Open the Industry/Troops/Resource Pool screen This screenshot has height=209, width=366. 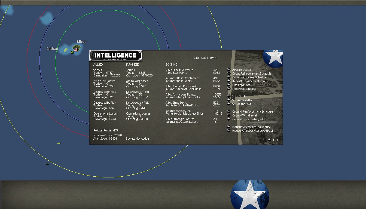point(252,131)
